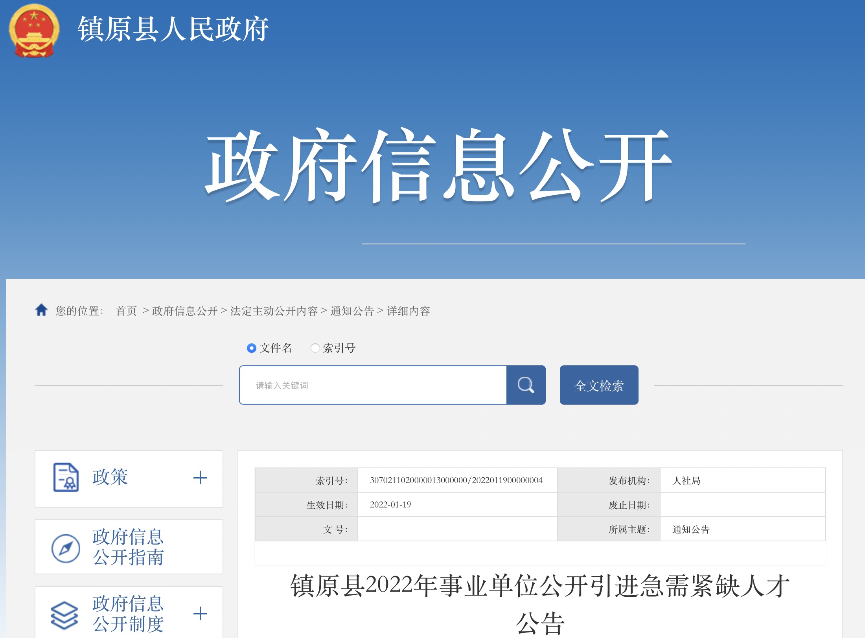Expand the 政策 section plus sign
The width and height of the screenshot is (865, 638).
200,478
